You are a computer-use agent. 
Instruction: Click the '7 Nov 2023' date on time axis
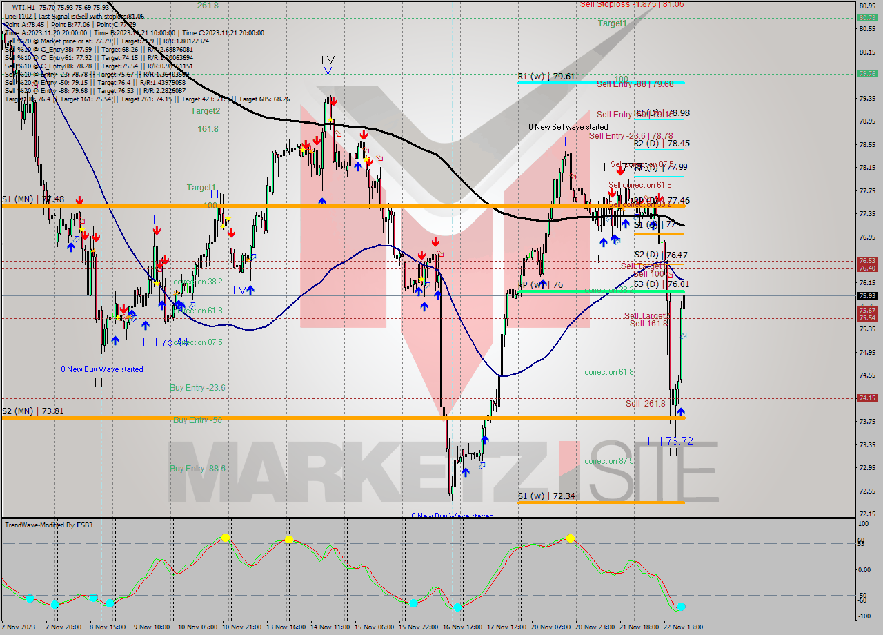point(19,627)
